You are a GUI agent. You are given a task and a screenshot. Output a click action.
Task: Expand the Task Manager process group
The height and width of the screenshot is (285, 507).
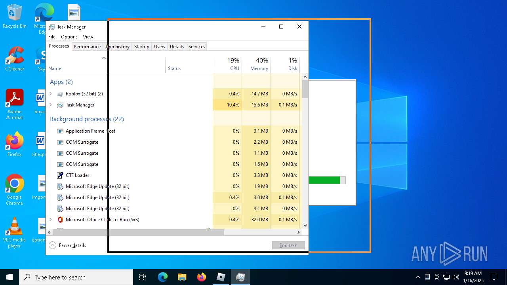50,105
